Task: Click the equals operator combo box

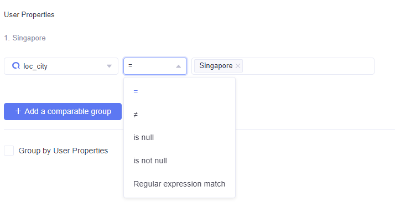Action: point(155,66)
